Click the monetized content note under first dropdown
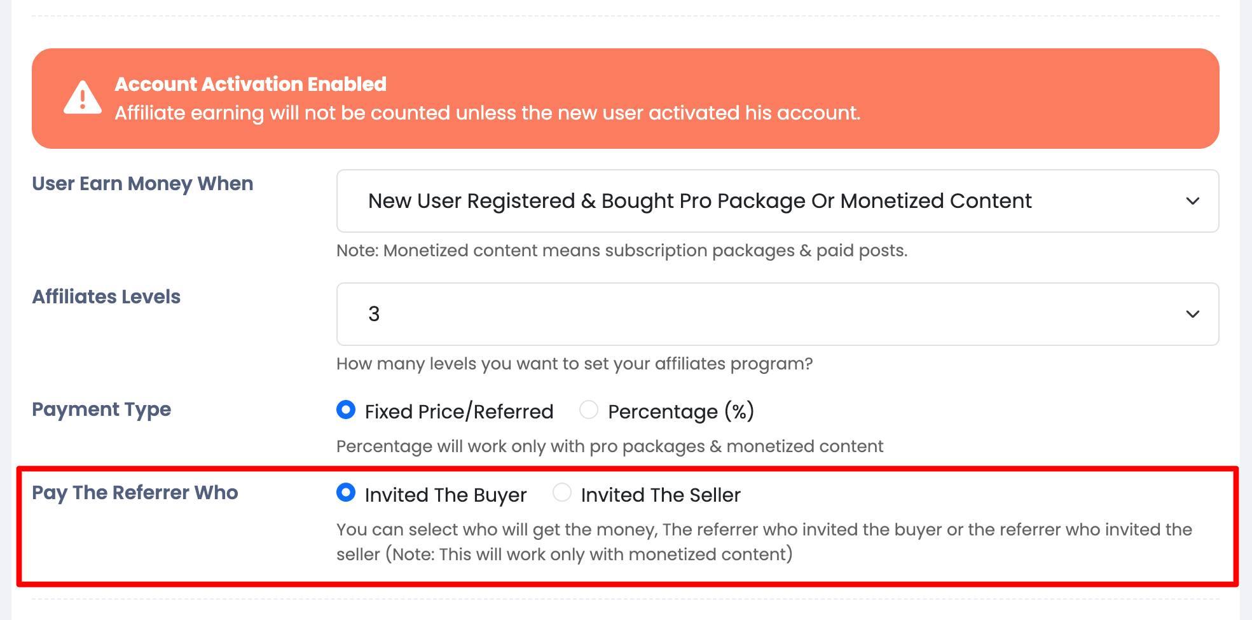Image resolution: width=1252 pixels, height=620 pixels. (621, 251)
